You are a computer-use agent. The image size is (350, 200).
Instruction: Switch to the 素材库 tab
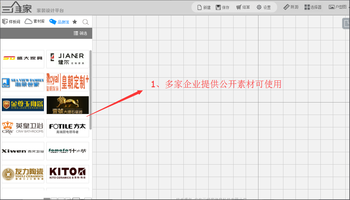pos(35,21)
